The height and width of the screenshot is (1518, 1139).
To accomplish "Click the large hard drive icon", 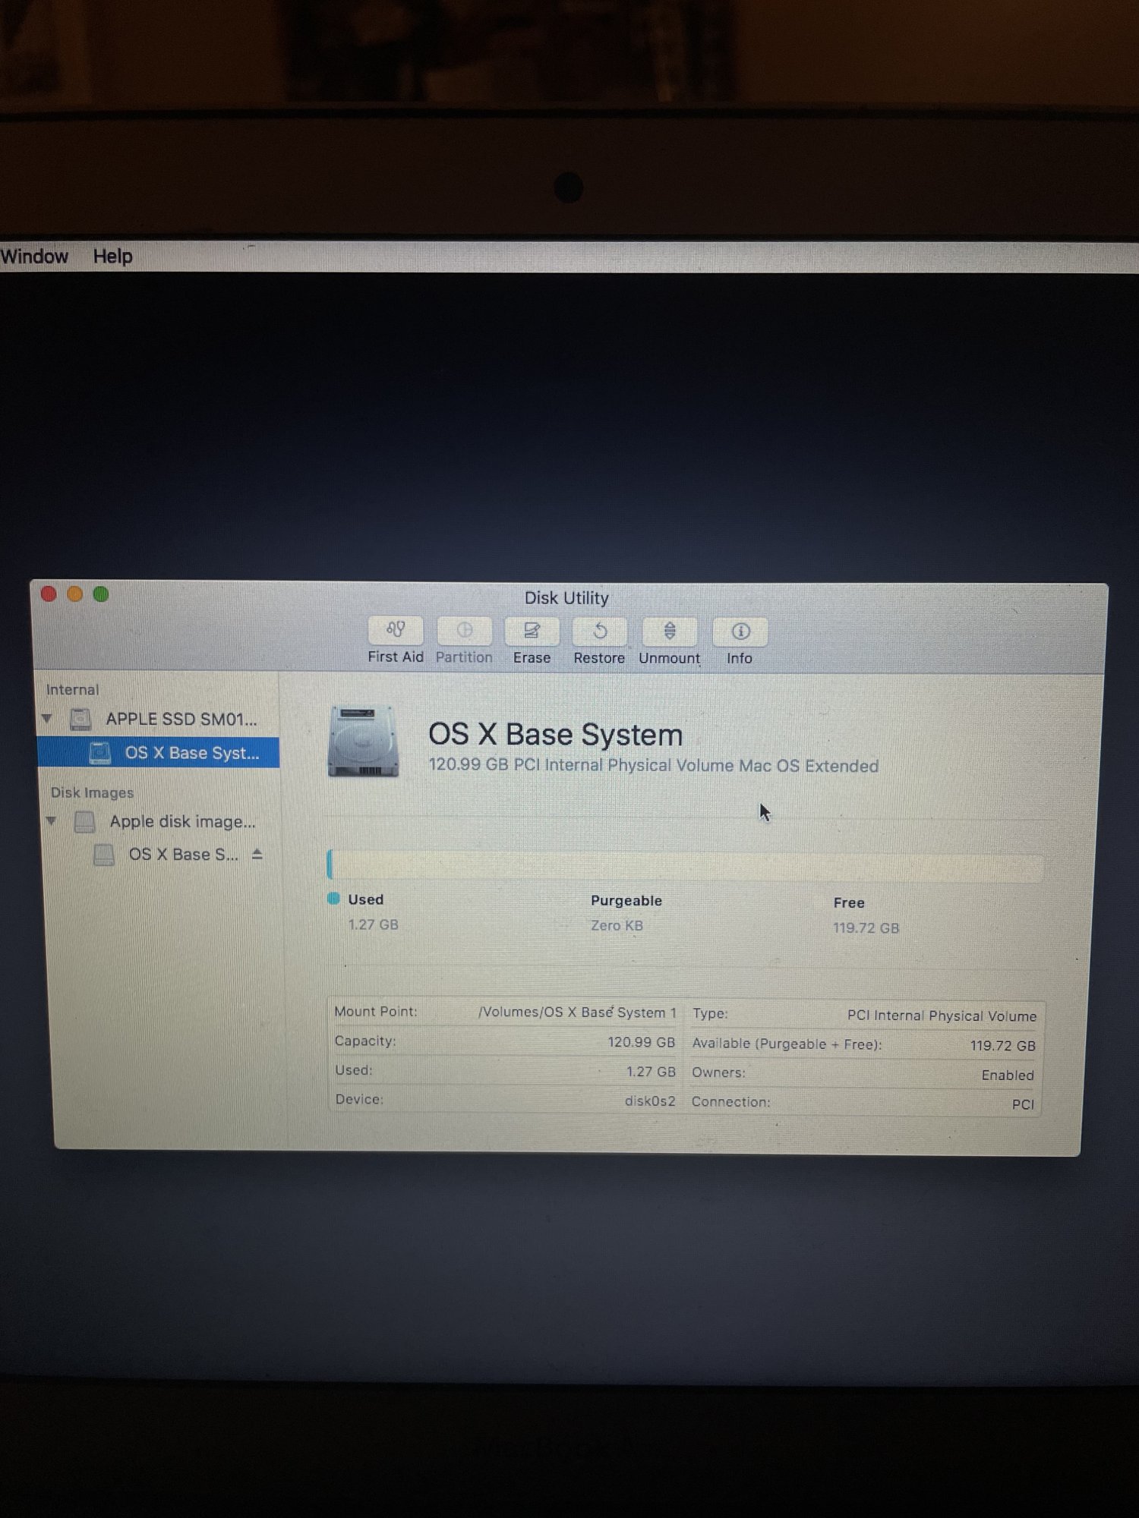I will point(363,742).
